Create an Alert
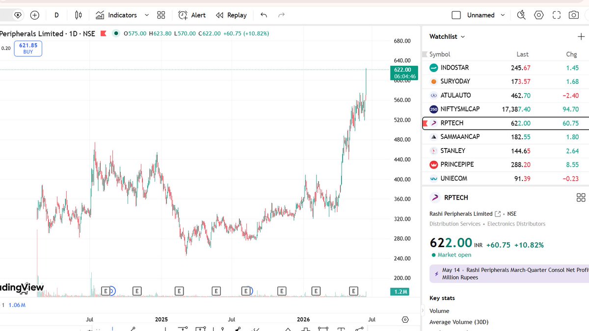This screenshot has height=331, width=589. click(x=192, y=15)
